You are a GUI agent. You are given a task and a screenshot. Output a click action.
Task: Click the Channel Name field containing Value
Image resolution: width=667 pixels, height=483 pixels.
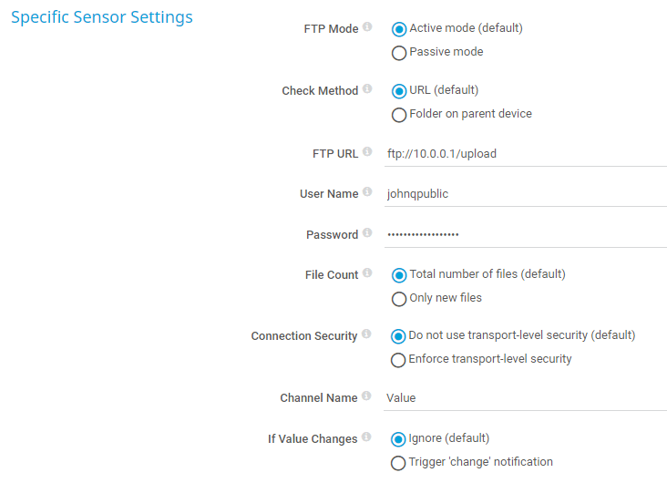[526, 397]
